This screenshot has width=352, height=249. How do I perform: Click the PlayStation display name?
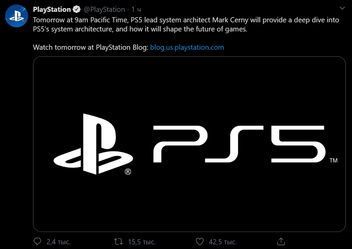(52, 9)
